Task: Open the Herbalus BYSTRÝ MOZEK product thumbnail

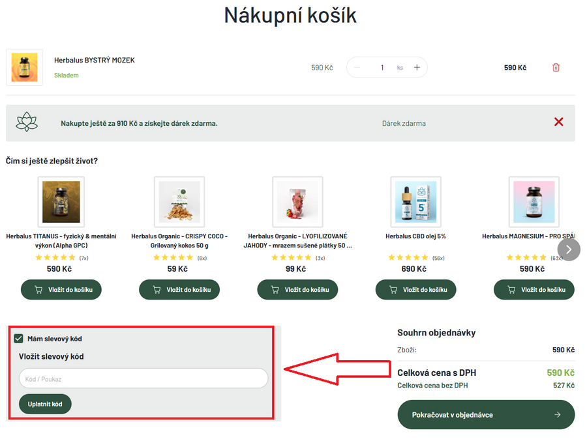Action: (24, 67)
